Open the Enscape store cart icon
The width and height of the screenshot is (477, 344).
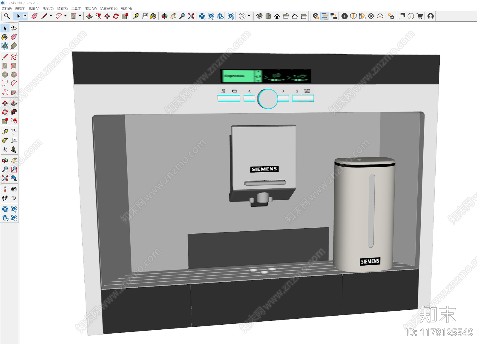420,16
